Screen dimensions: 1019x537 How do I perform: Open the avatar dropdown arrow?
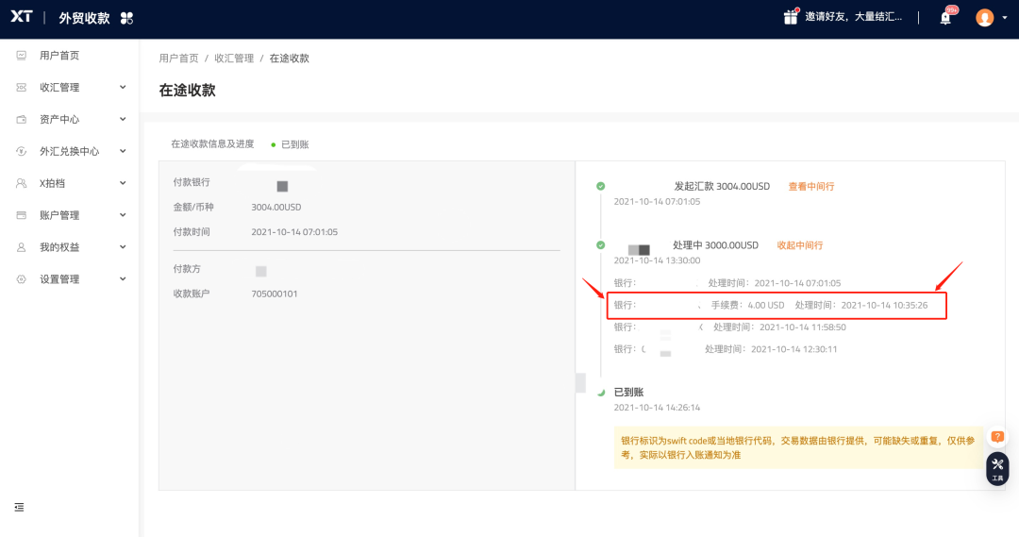1005,18
